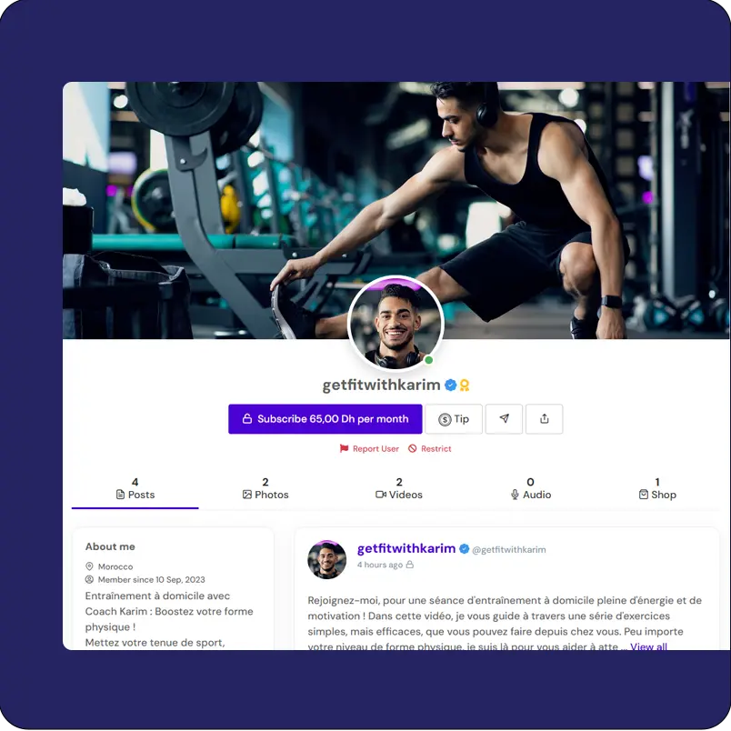
Task: Open the Shop tab
Action: (x=657, y=488)
